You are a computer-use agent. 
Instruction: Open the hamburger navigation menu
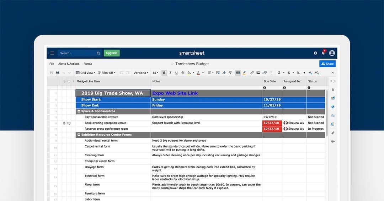pos(52,53)
